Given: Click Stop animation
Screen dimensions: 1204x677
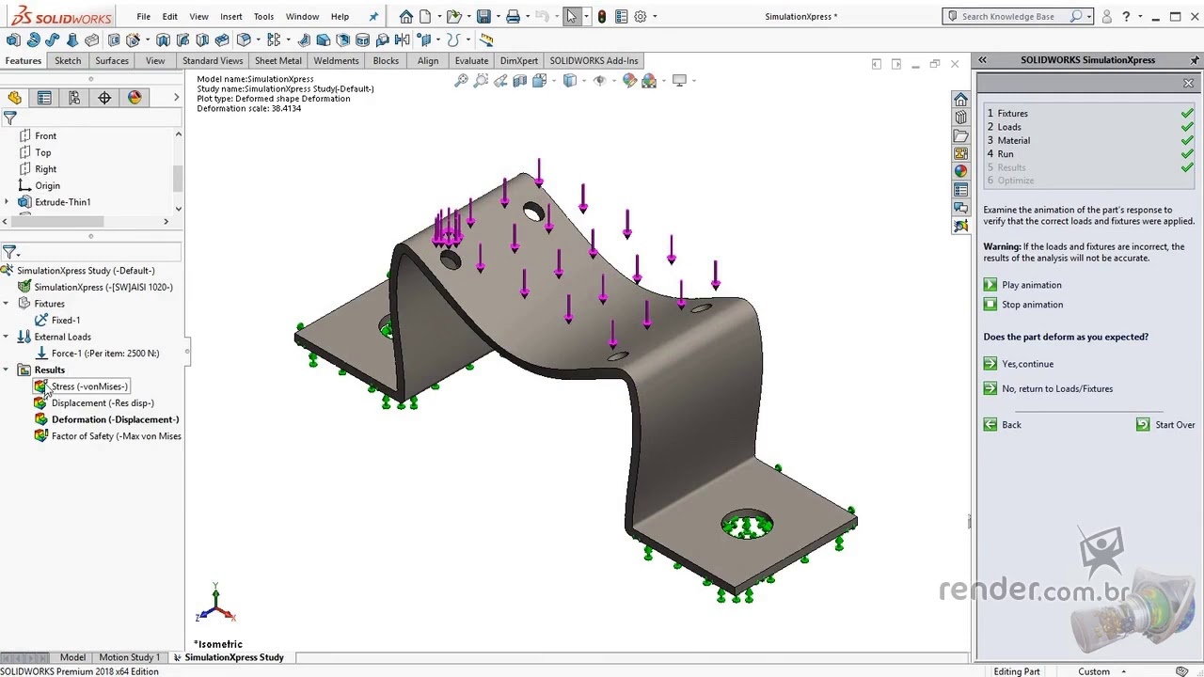Looking at the screenshot, I should 1032,305.
